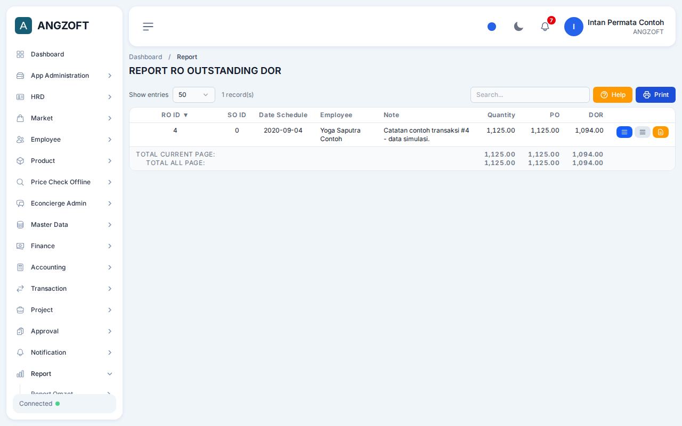Sort by the Date Schedule column header
Viewport: 682px width, 426px height.
point(283,115)
